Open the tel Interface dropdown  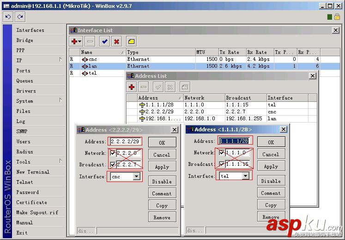tap(246, 176)
